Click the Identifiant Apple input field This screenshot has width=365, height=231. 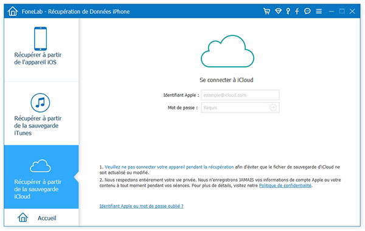(240, 95)
